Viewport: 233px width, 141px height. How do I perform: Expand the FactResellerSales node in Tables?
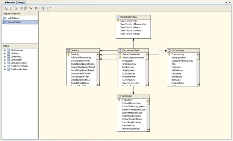coord(5,70)
